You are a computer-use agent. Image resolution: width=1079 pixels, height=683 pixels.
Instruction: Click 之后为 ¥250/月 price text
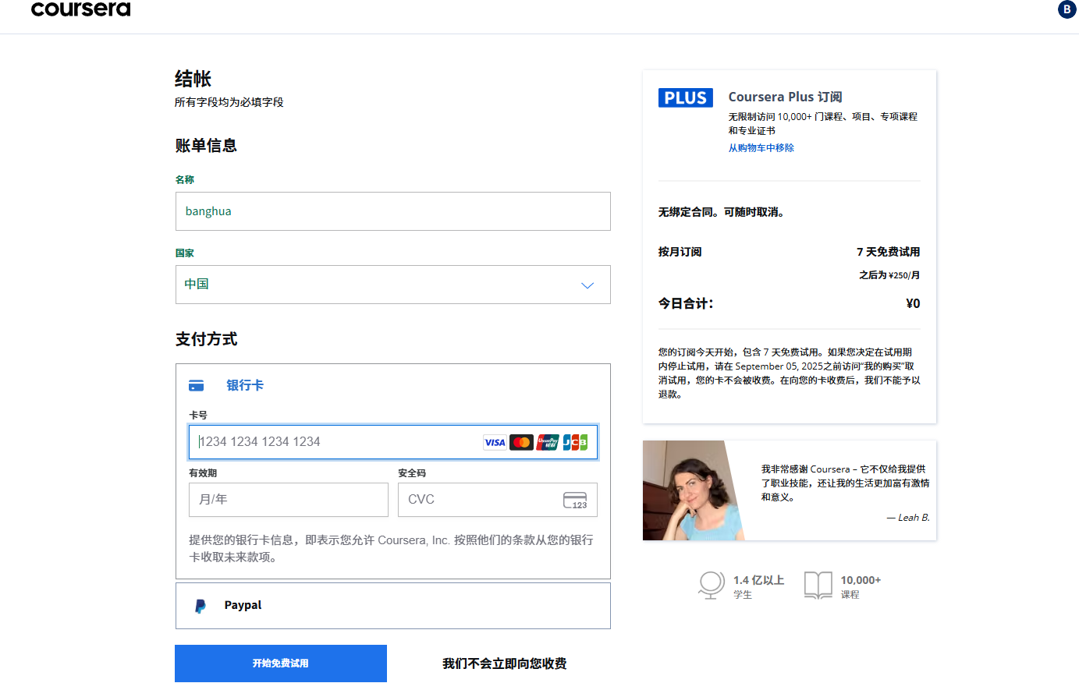pyautogui.click(x=889, y=275)
